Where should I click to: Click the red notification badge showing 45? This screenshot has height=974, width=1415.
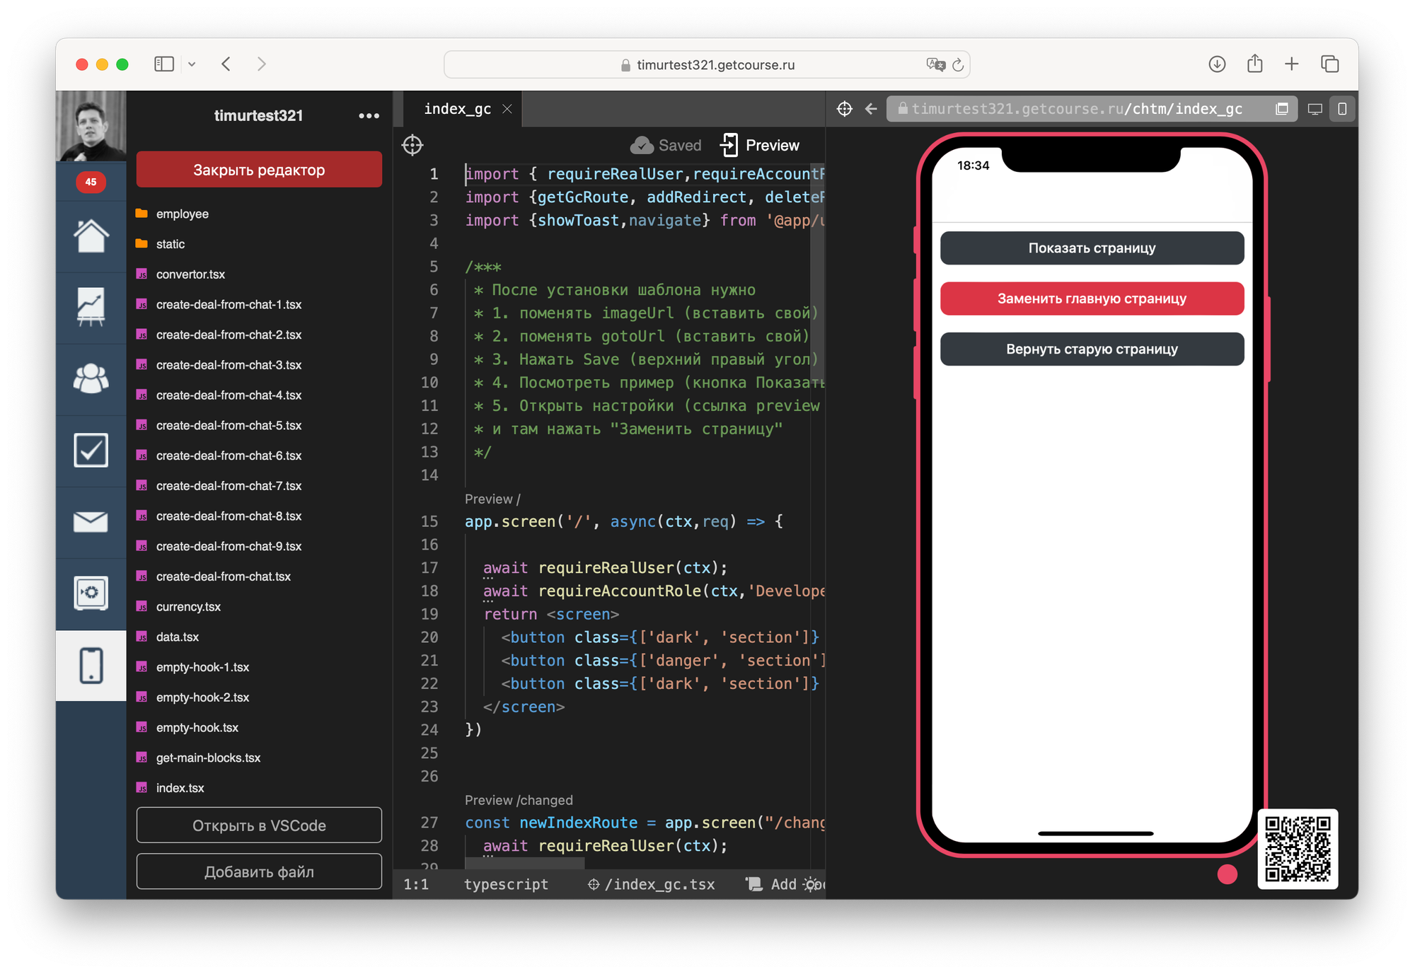[91, 182]
